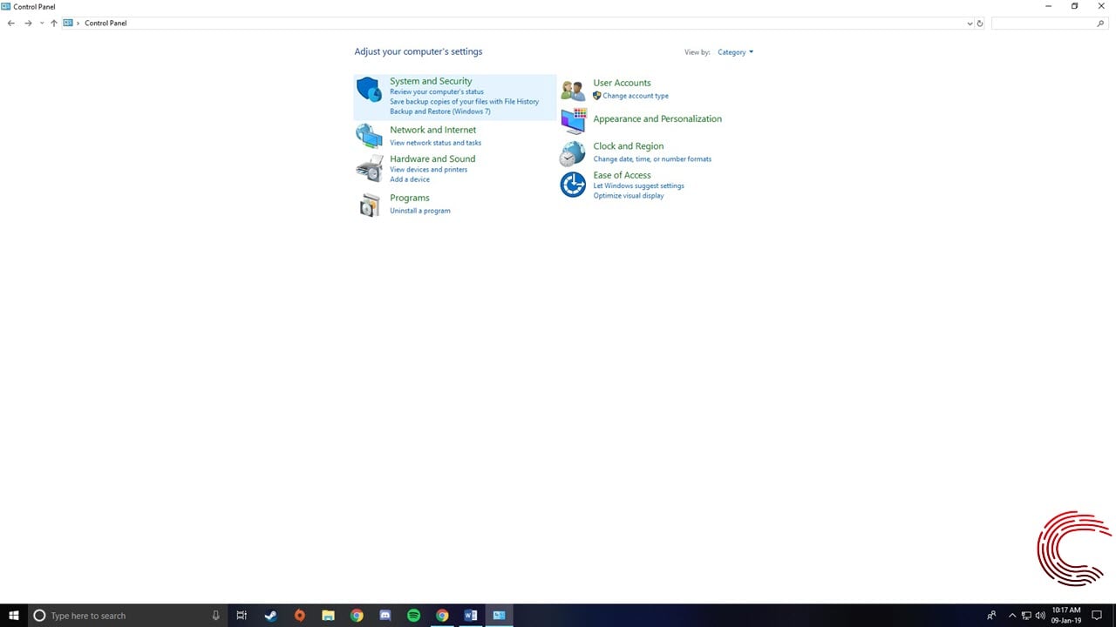Click the Programs category icon
Image resolution: width=1116 pixels, height=627 pixels.
(x=370, y=205)
